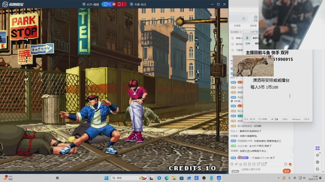Click the game platform logo in title bar

tap(13, 4)
